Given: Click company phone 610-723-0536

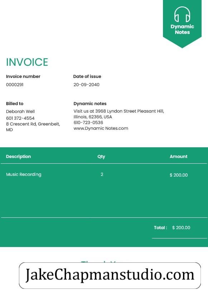Looking at the screenshot, I should (x=88, y=123).
